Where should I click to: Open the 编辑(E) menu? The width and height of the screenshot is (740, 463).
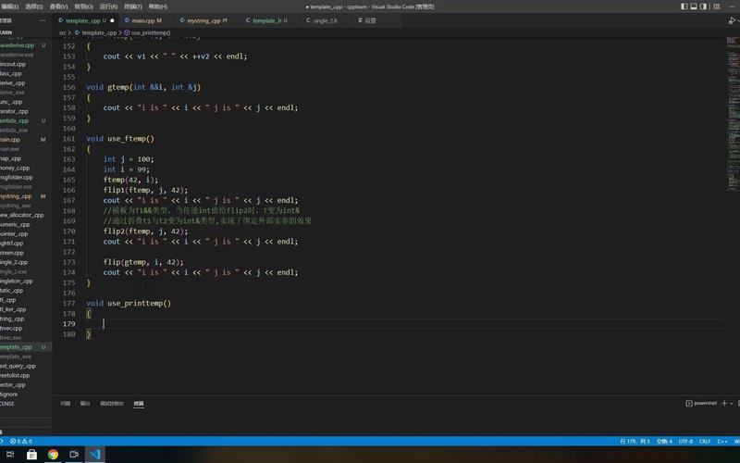point(9,6)
